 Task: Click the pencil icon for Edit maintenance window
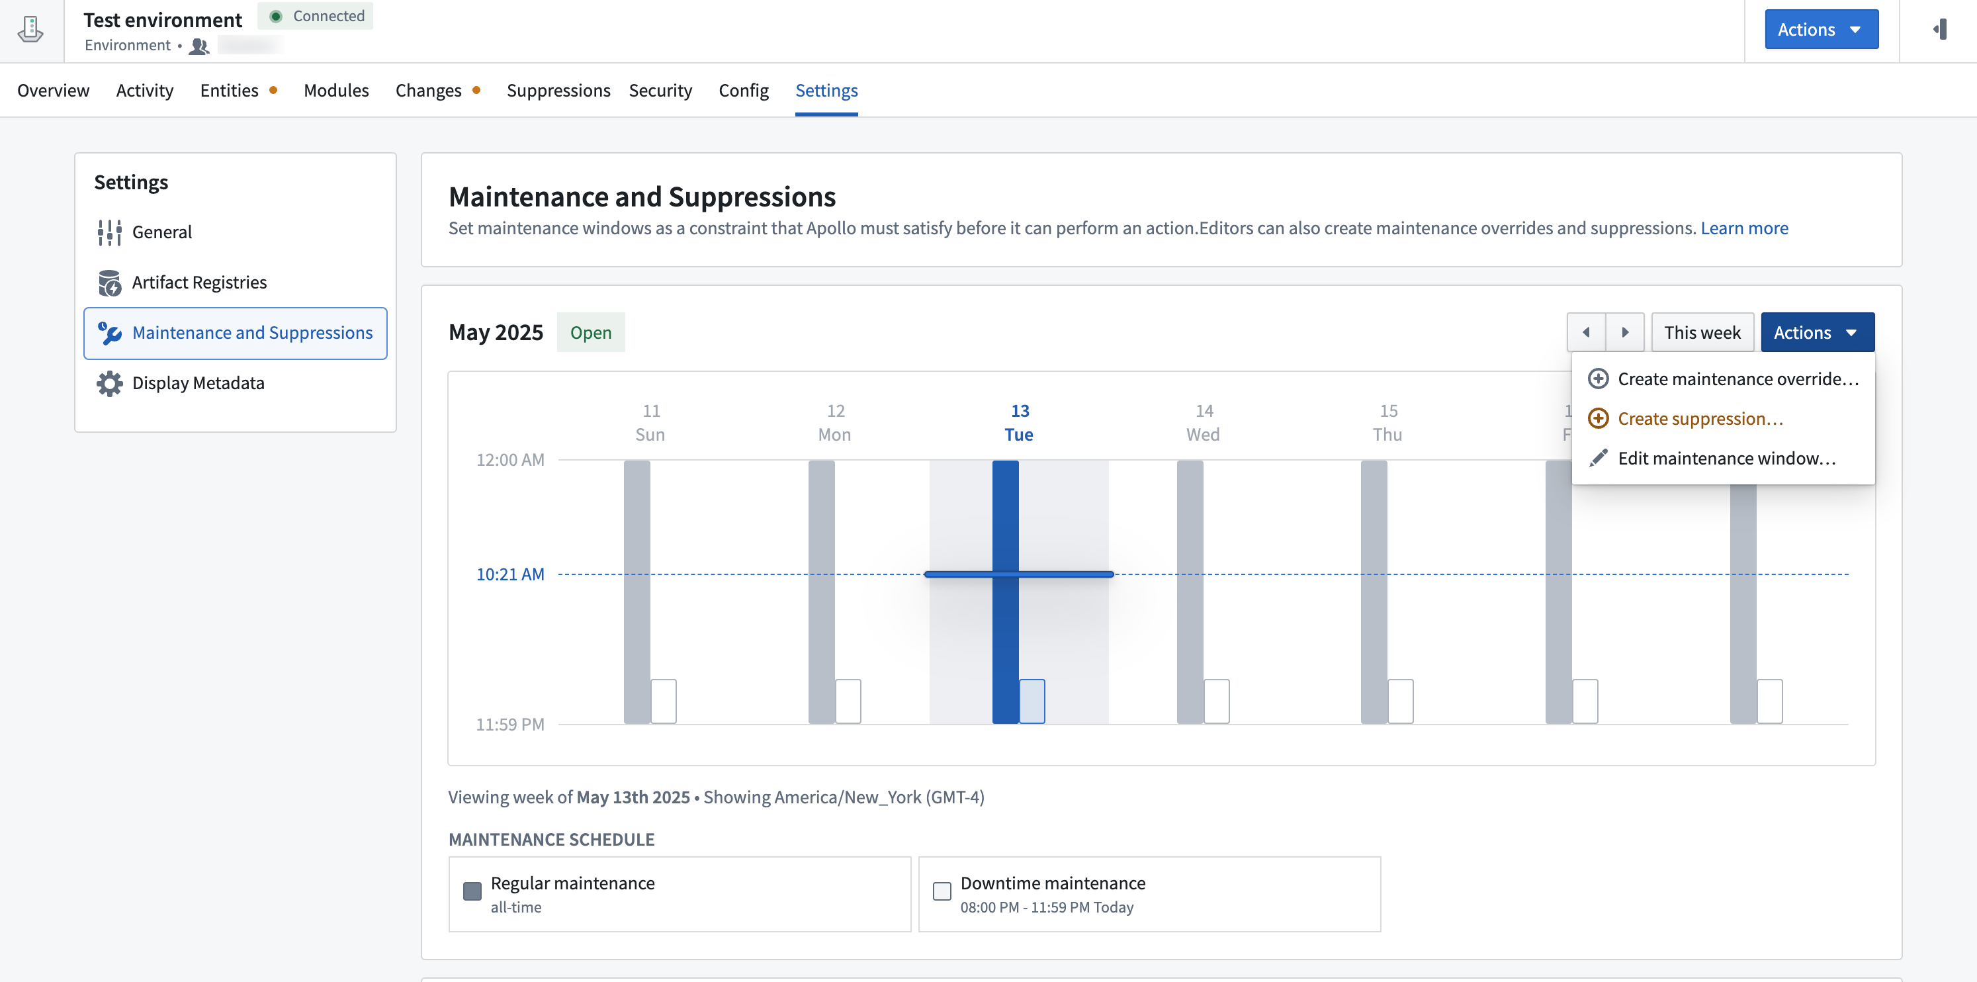click(x=1599, y=458)
